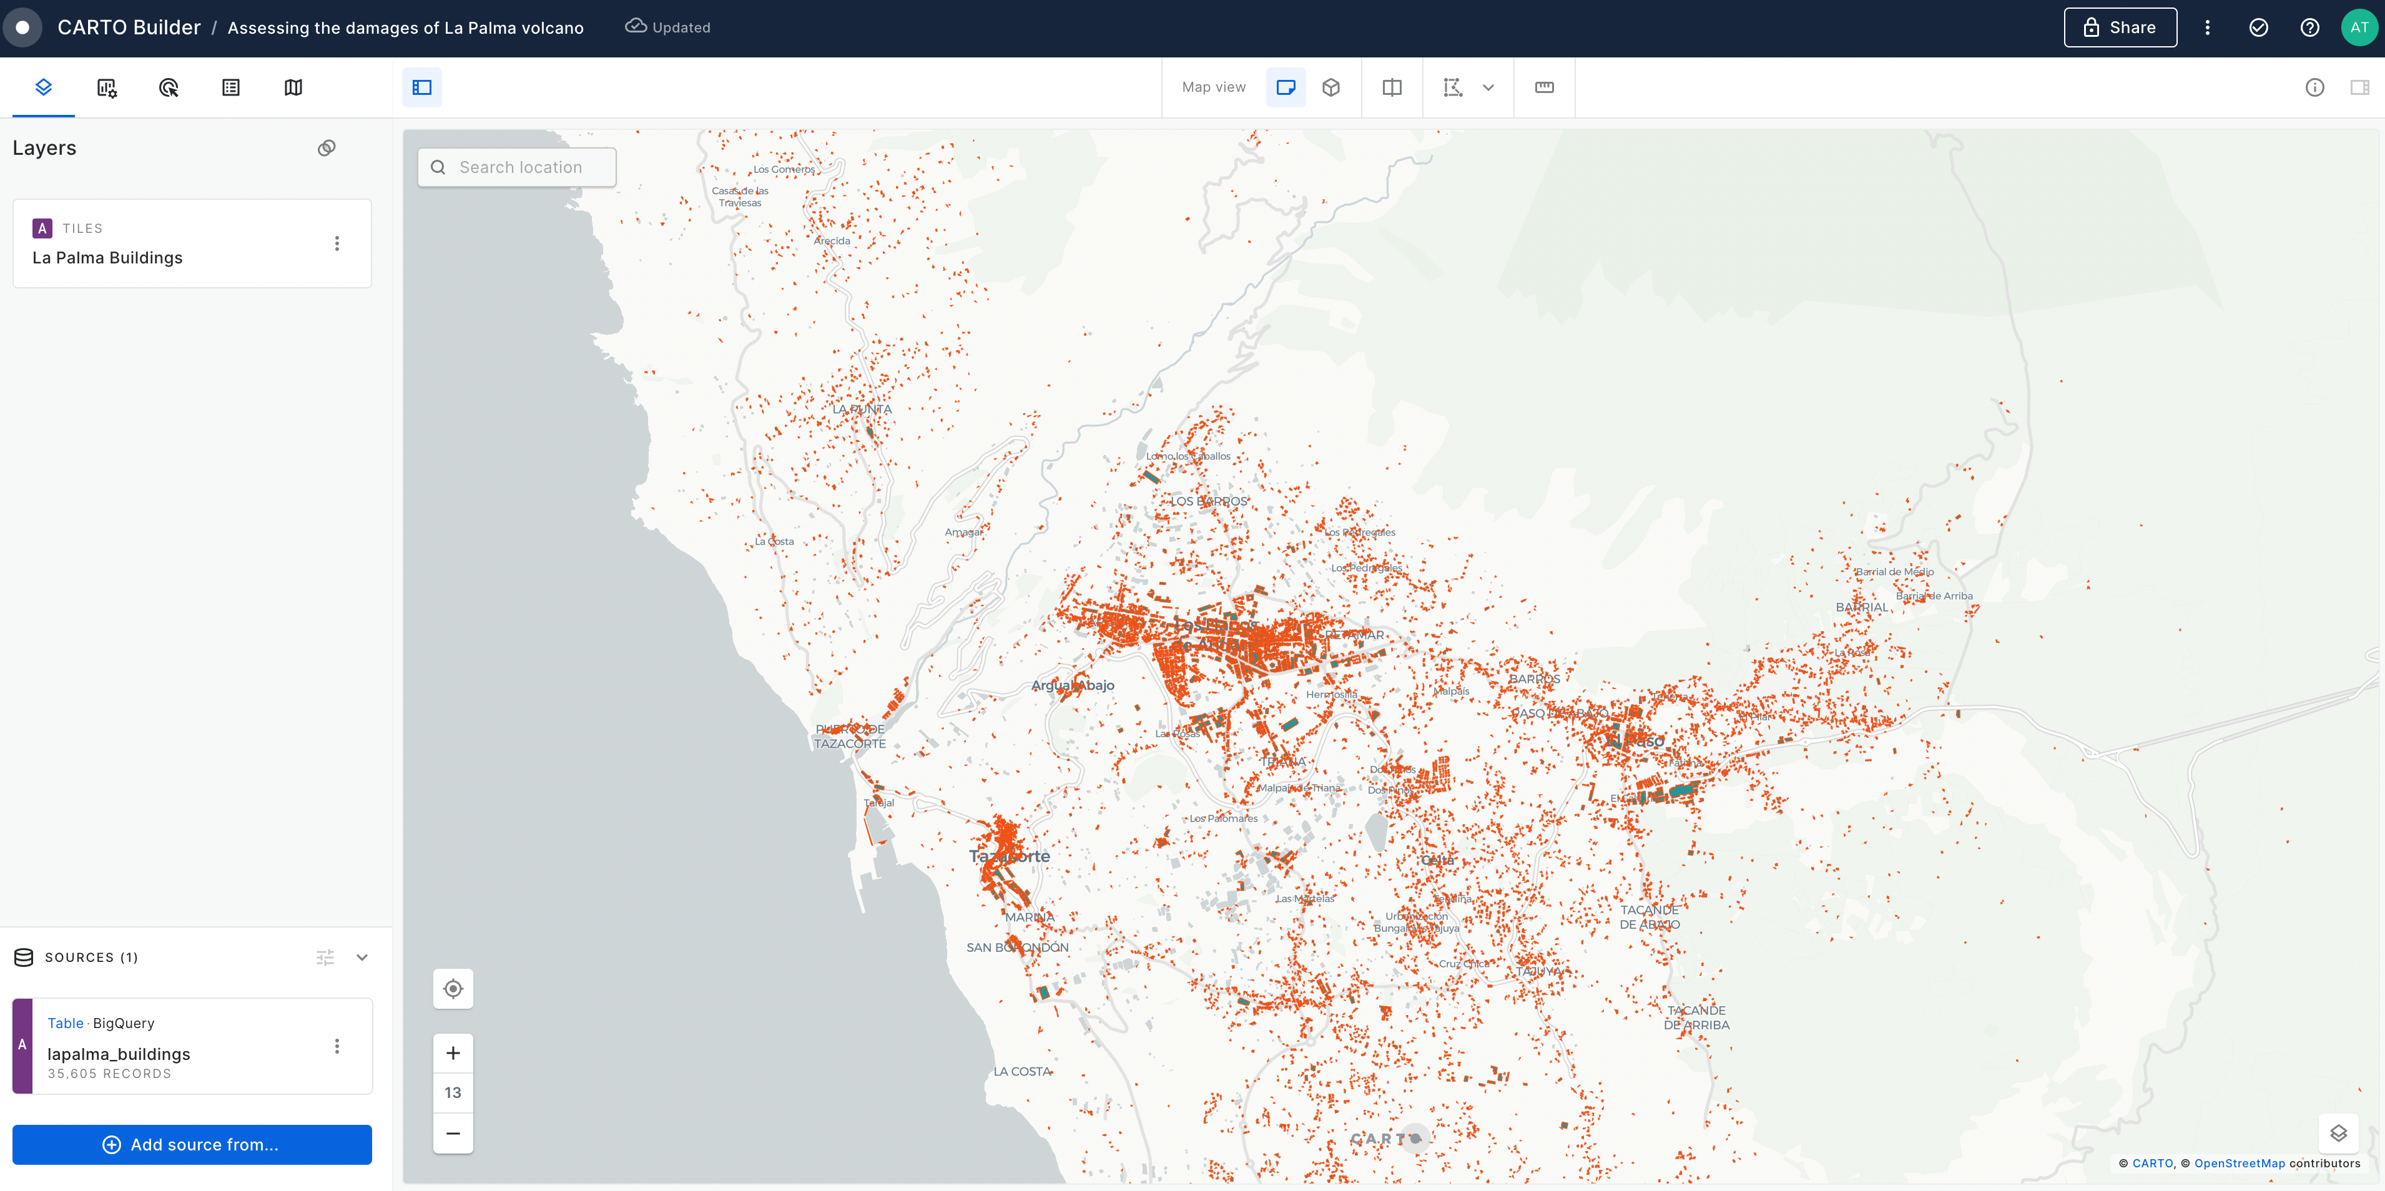Click 35,605 RECORDS text
Viewport: 2385px width, 1191px height.
pyautogui.click(x=109, y=1074)
